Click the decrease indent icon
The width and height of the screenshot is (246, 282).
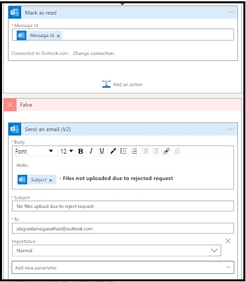pos(145,151)
